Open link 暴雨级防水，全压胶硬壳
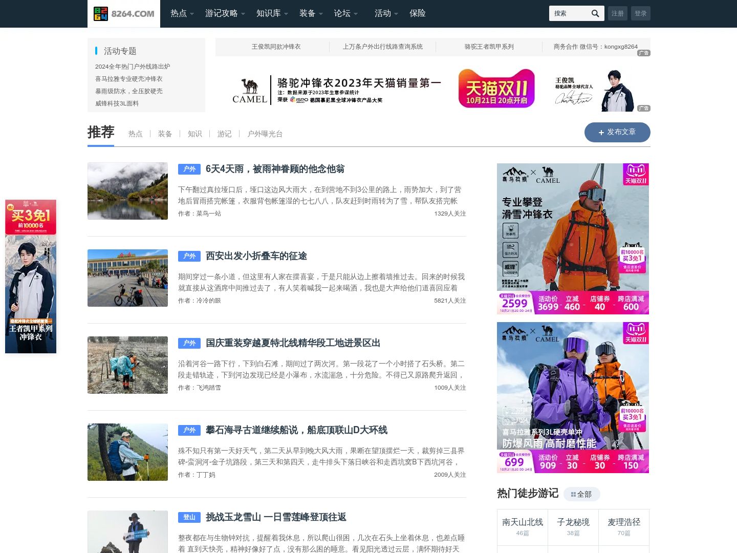Image resolution: width=737 pixels, height=553 pixels. tap(129, 91)
